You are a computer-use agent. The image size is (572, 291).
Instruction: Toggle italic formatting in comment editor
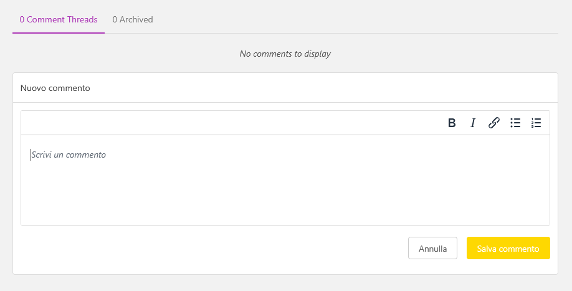(x=473, y=123)
